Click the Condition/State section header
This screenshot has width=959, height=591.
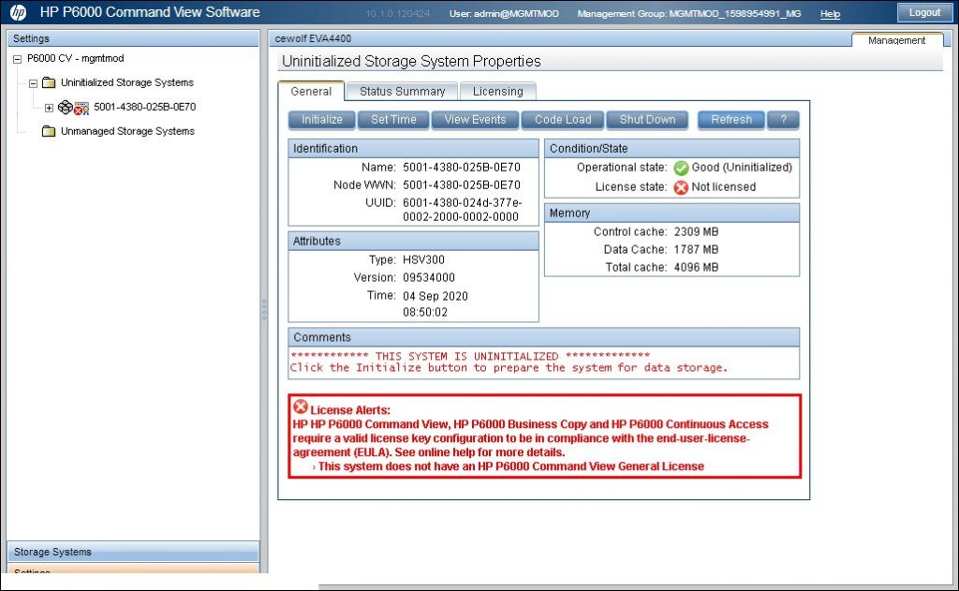tap(671, 149)
